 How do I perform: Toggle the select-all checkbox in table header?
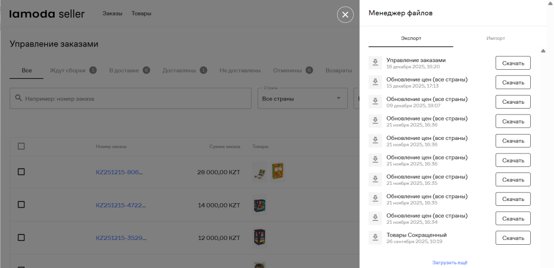(21, 146)
